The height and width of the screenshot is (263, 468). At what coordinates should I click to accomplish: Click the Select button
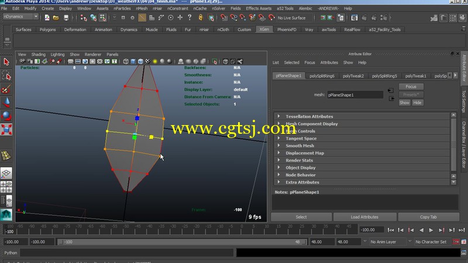point(301,217)
